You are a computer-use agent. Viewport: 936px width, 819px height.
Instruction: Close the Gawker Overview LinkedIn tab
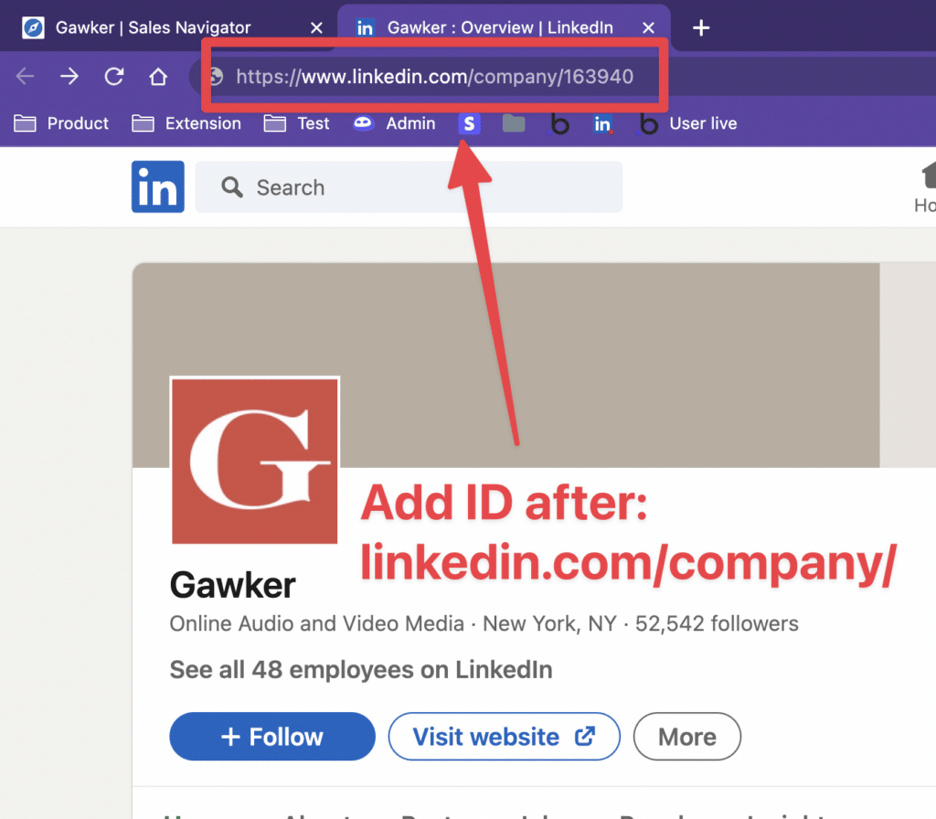648,27
